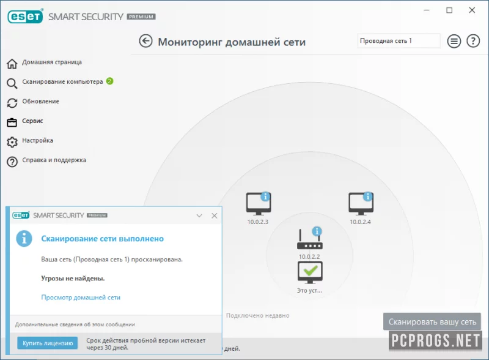Open help with the question mark icon
Screen dimensions: 489x360
pos(473,41)
